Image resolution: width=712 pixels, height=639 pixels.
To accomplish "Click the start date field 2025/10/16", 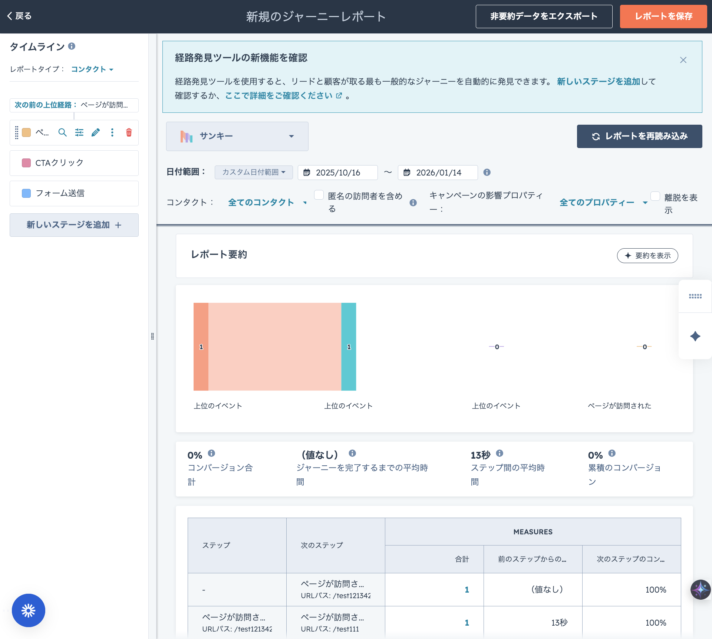I will tap(337, 173).
